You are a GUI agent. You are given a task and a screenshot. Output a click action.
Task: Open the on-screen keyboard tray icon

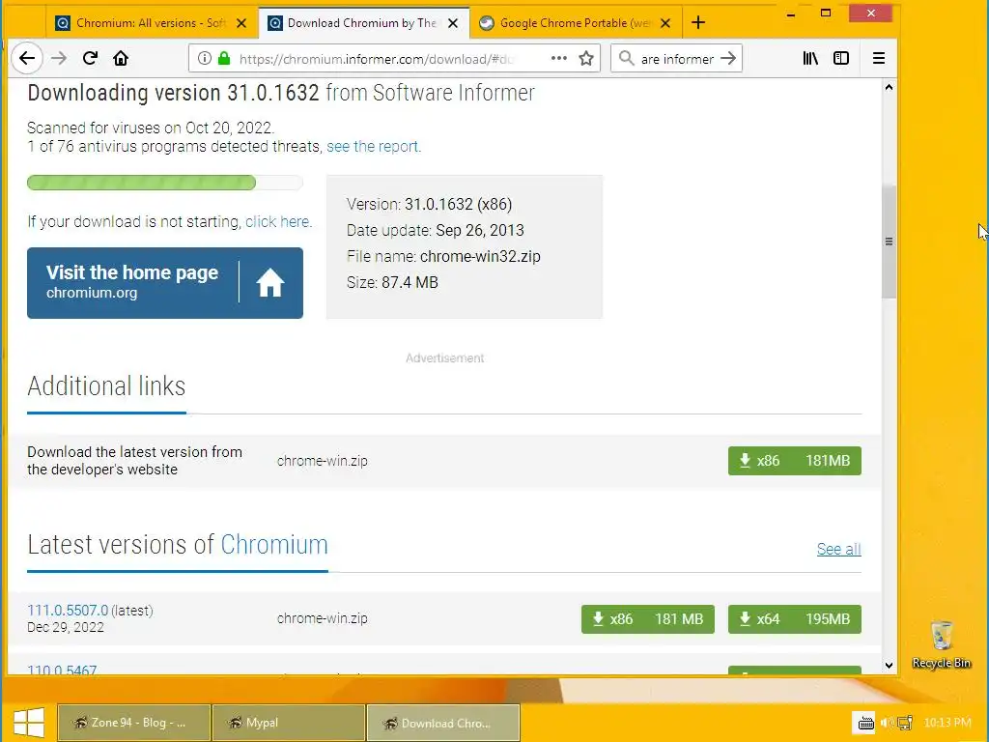click(x=866, y=723)
